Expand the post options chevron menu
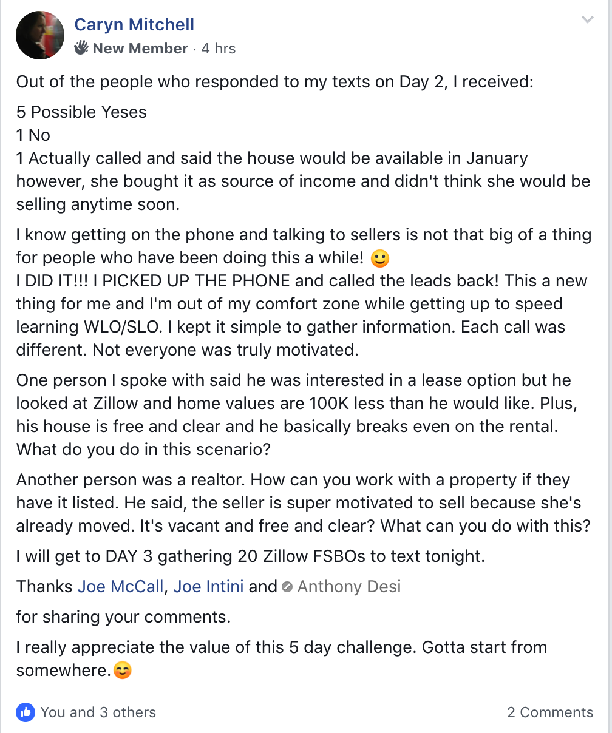Viewport: 612px width, 733px height. 587,20
